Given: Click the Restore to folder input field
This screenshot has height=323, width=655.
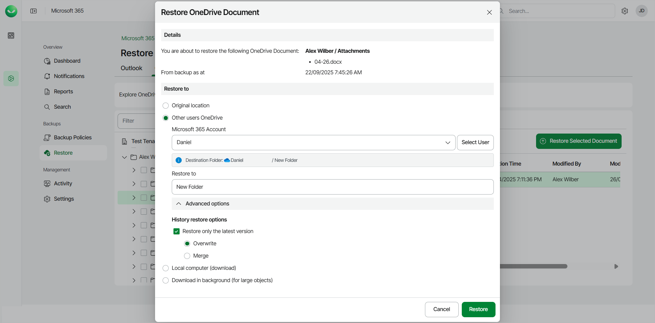Looking at the screenshot, I should [x=332, y=187].
